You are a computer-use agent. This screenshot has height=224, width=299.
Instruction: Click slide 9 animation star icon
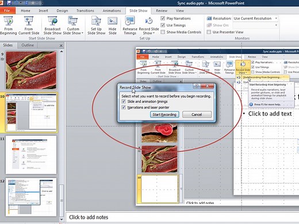pyautogui.click(x=2, y=59)
